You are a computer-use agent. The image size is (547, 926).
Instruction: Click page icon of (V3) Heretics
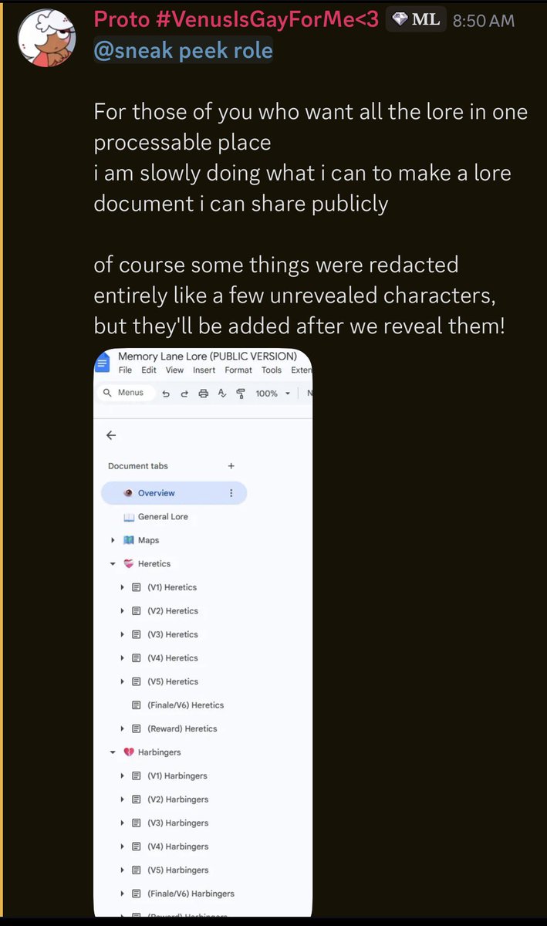click(137, 634)
